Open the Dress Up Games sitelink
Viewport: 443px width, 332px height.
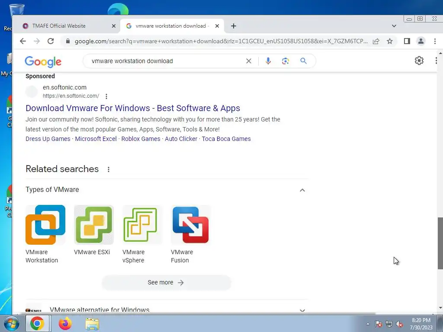click(48, 139)
